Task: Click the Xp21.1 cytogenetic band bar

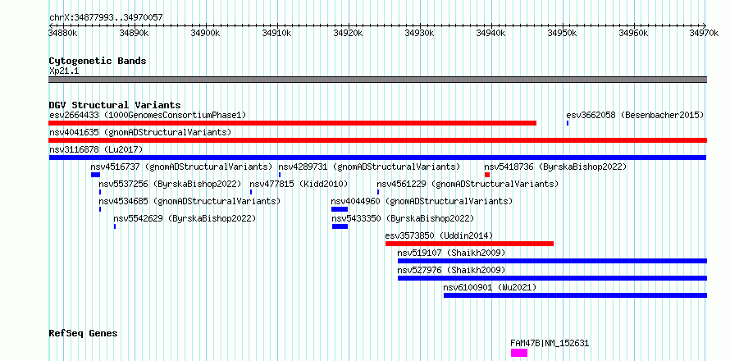Action: [377, 80]
